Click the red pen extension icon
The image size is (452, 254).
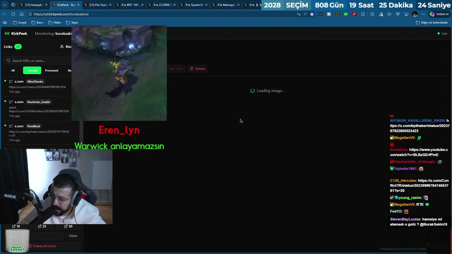pyautogui.click(x=354, y=14)
